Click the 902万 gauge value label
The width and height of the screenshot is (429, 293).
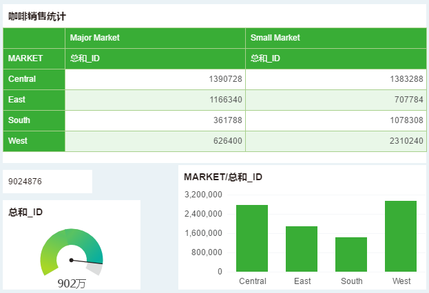pyautogui.click(x=72, y=283)
